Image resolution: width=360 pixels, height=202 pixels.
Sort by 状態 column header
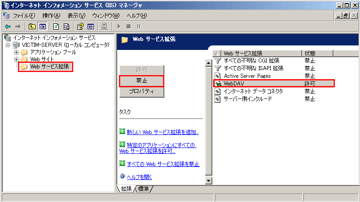point(317,54)
